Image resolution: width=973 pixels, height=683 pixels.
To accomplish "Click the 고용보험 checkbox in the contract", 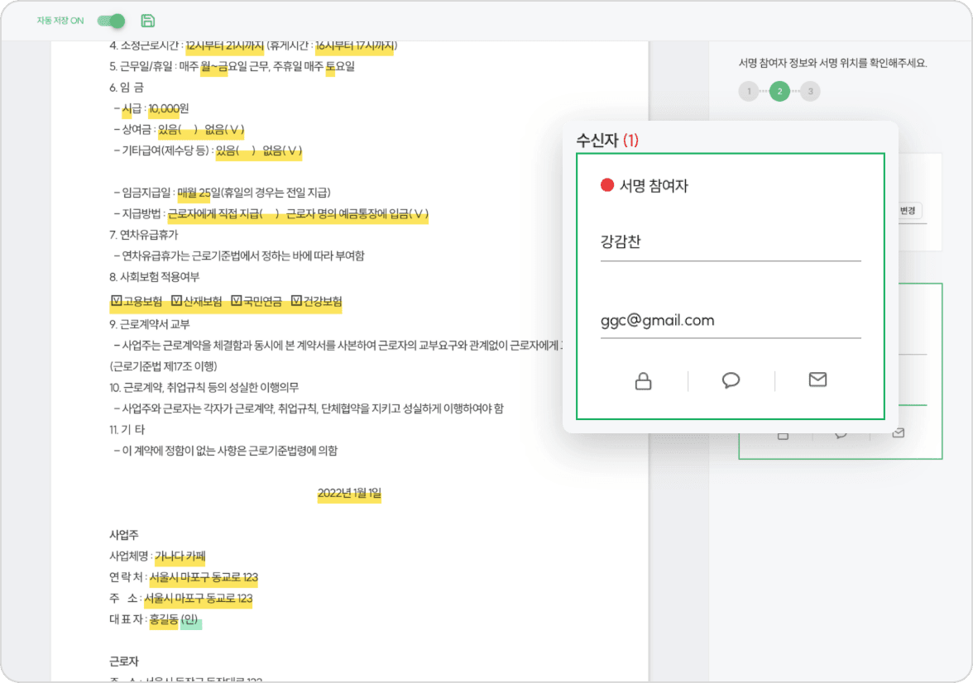I will 117,302.
